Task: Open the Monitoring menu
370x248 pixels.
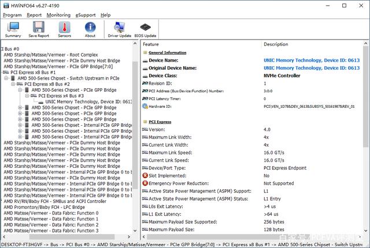Action: (58, 15)
